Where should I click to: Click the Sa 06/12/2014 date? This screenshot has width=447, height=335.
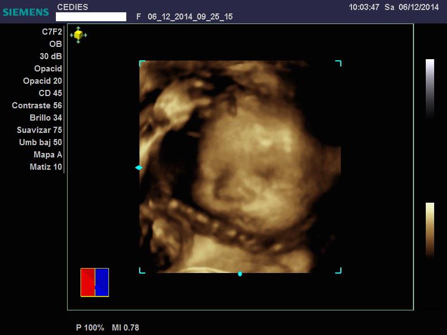click(x=412, y=7)
